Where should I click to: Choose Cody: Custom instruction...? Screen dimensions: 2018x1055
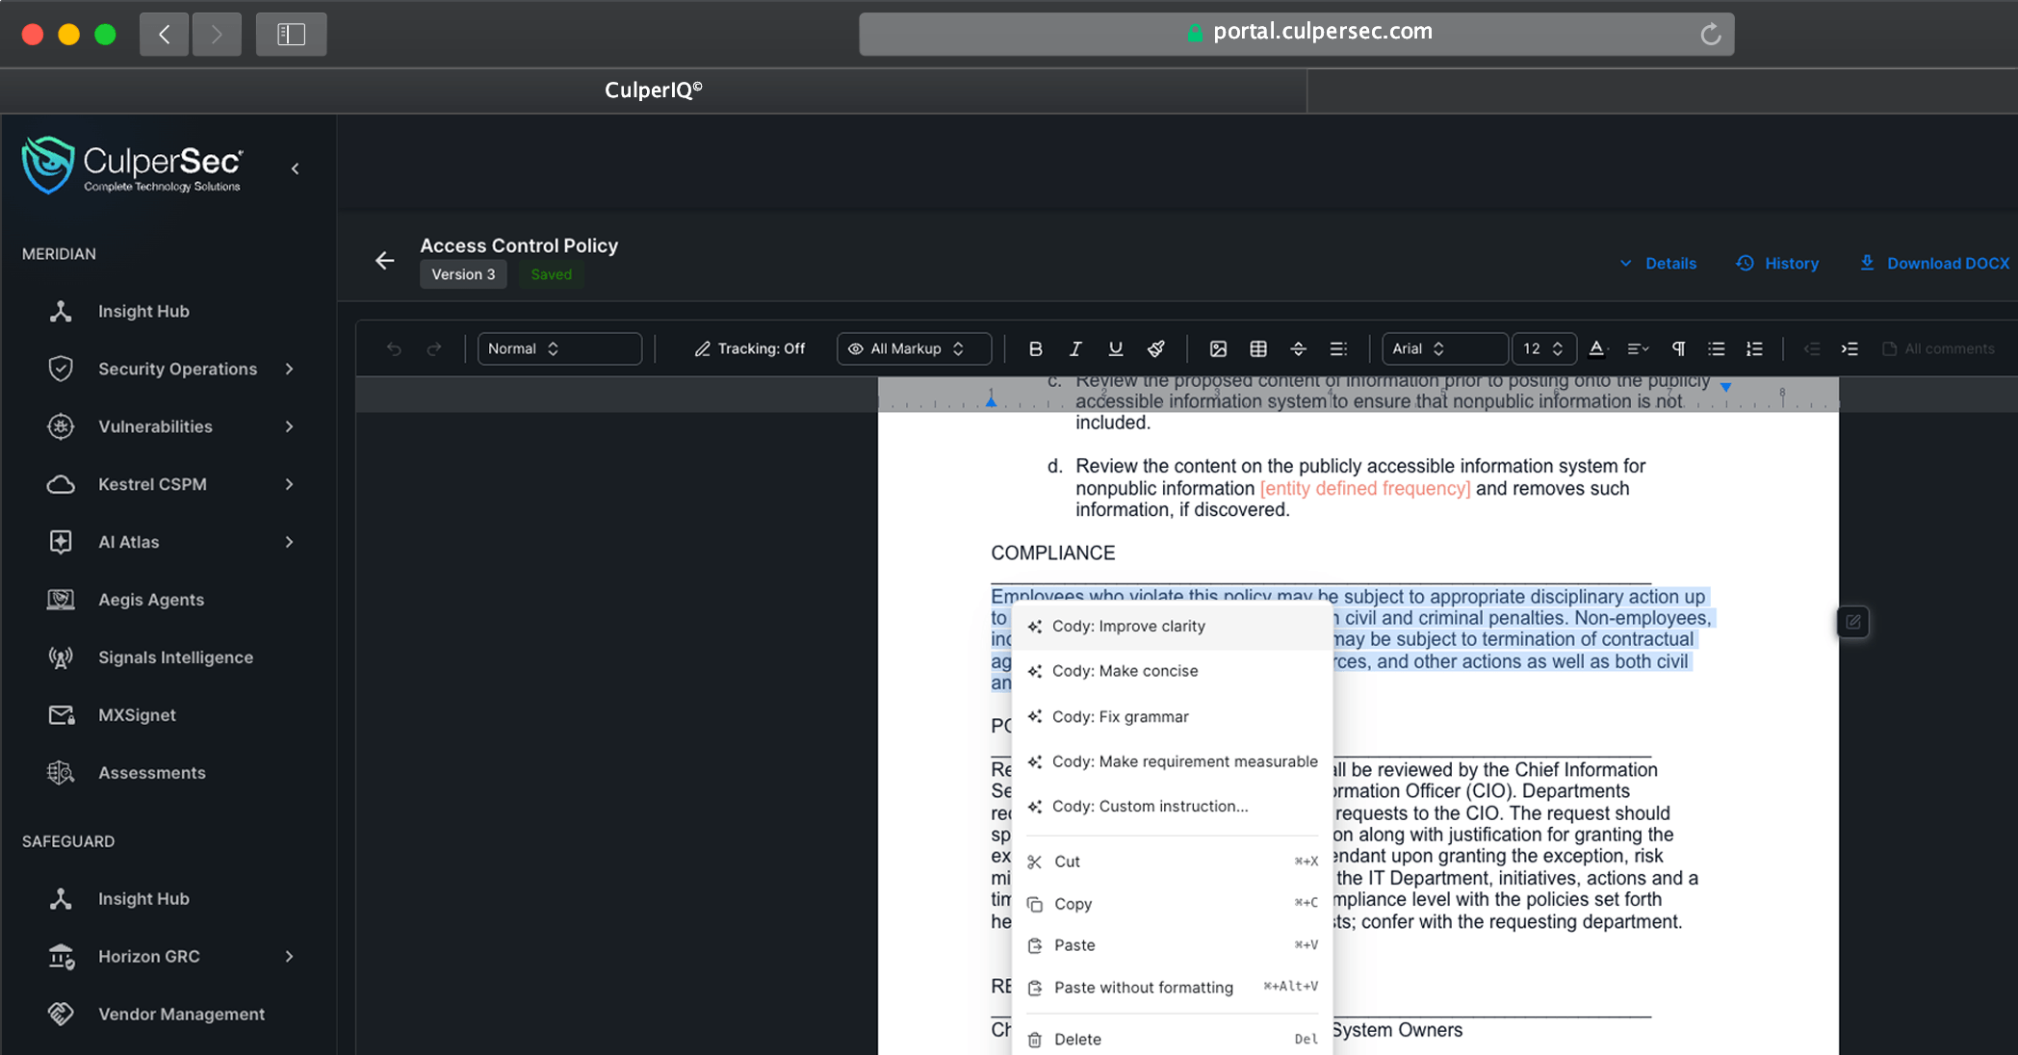coord(1172,807)
